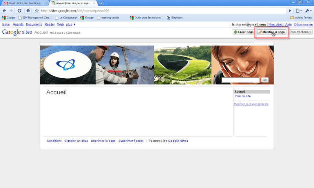
Task: Click Déconnexion to sign out
Action: 303,25
